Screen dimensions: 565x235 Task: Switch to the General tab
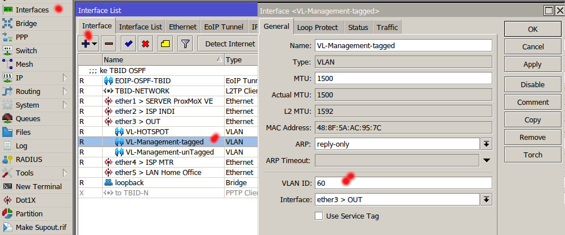pos(276,26)
